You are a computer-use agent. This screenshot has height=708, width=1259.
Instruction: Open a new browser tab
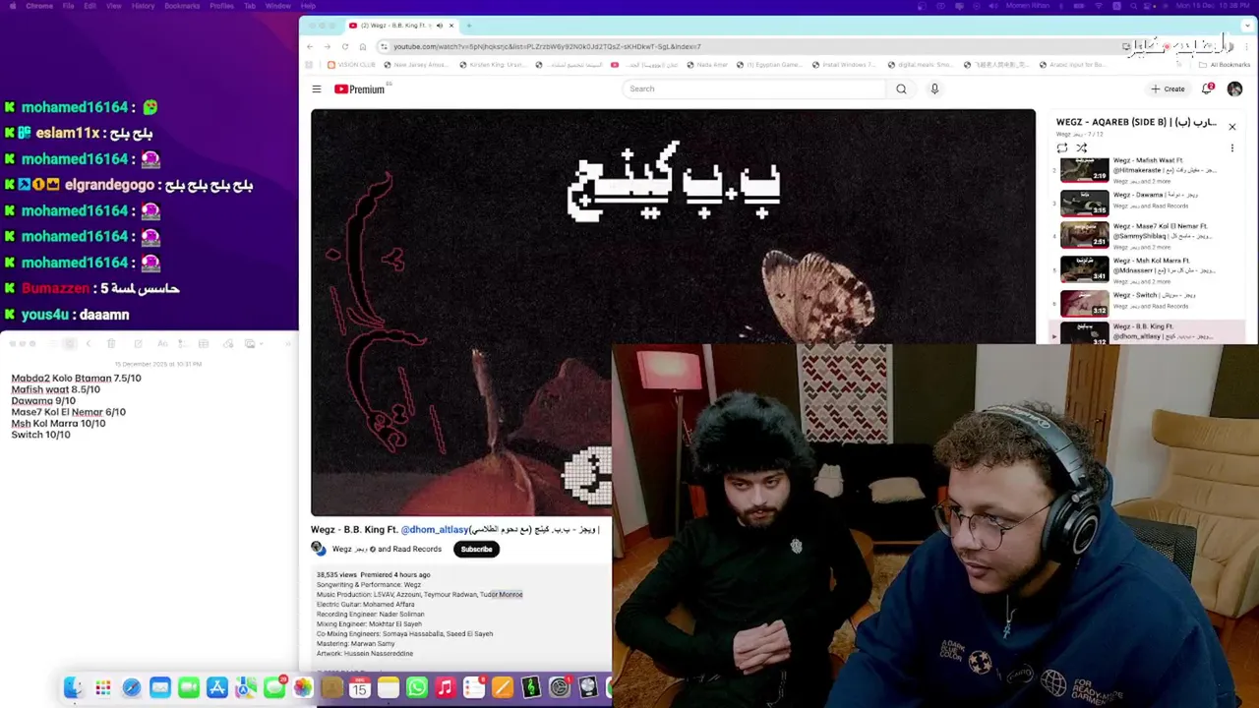click(468, 26)
